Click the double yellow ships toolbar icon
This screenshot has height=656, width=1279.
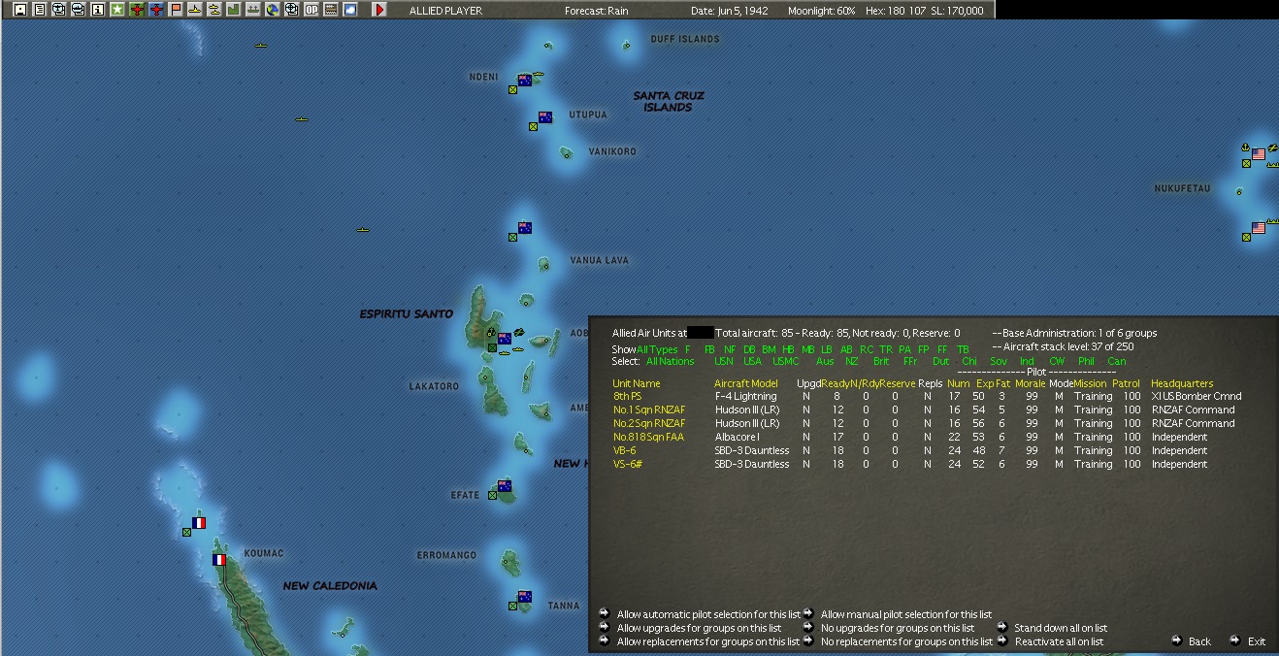pyautogui.click(x=213, y=10)
